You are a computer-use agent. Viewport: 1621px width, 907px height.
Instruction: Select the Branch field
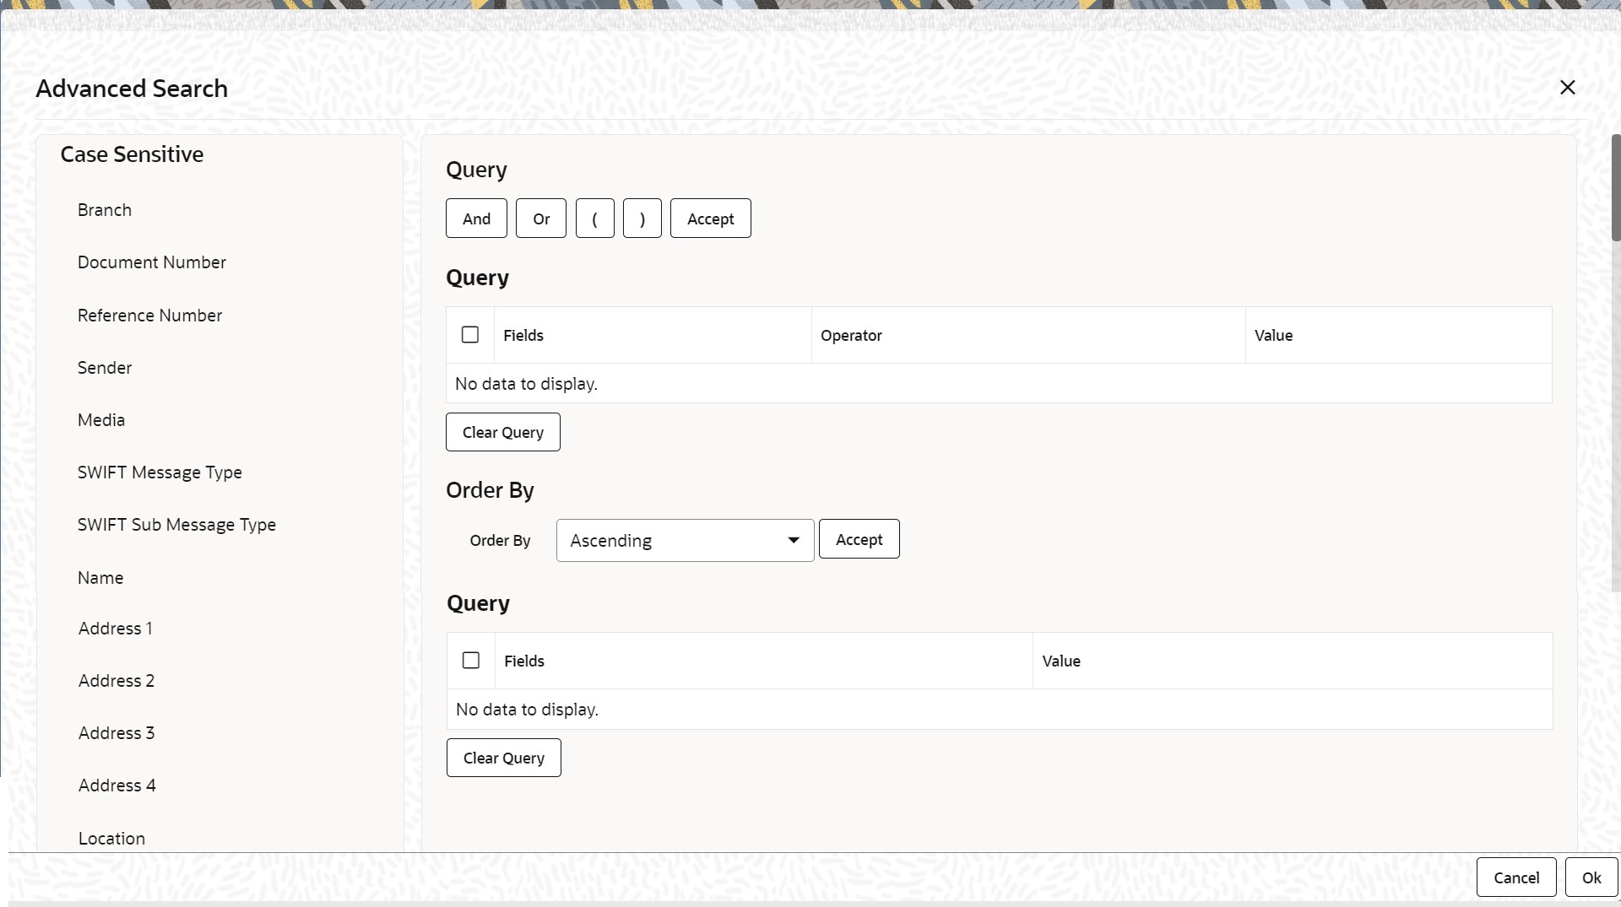point(105,210)
